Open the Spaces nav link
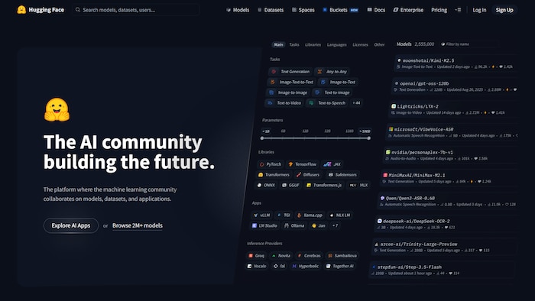 [x=303, y=10]
